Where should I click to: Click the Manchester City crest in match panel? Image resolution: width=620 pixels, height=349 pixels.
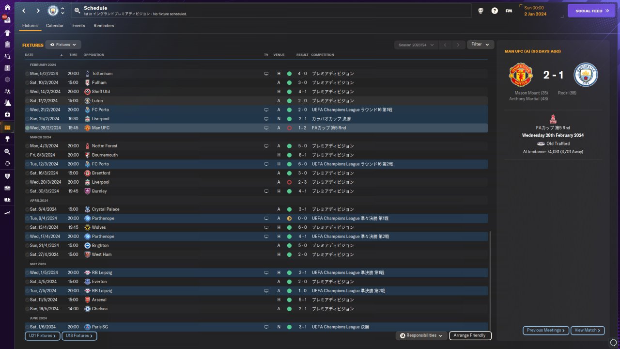pyautogui.click(x=586, y=75)
